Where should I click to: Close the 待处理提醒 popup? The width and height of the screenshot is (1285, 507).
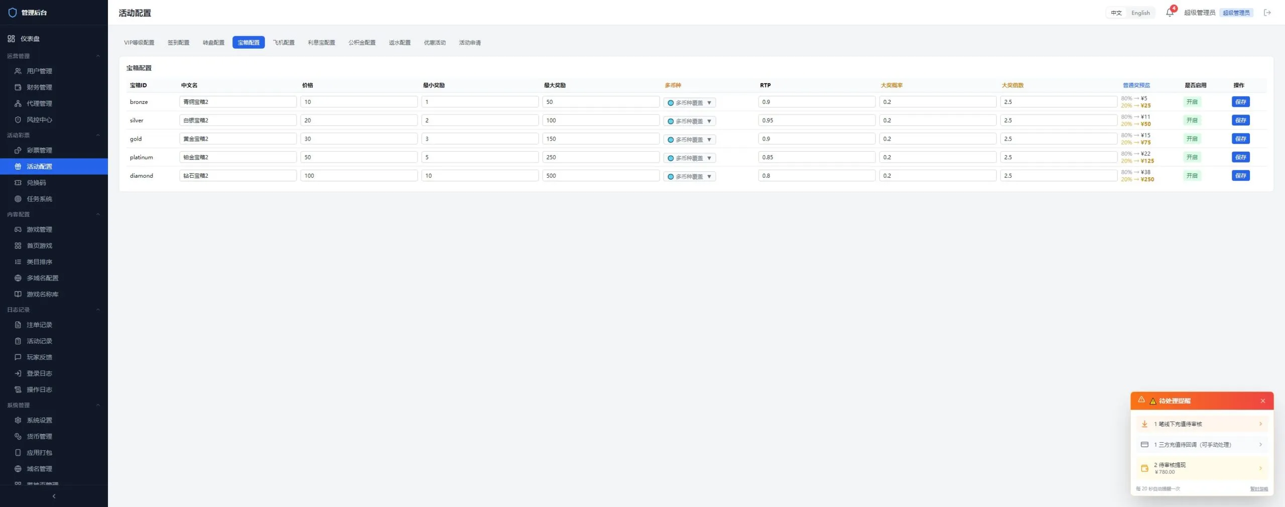pyautogui.click(x=1263, y=401)
